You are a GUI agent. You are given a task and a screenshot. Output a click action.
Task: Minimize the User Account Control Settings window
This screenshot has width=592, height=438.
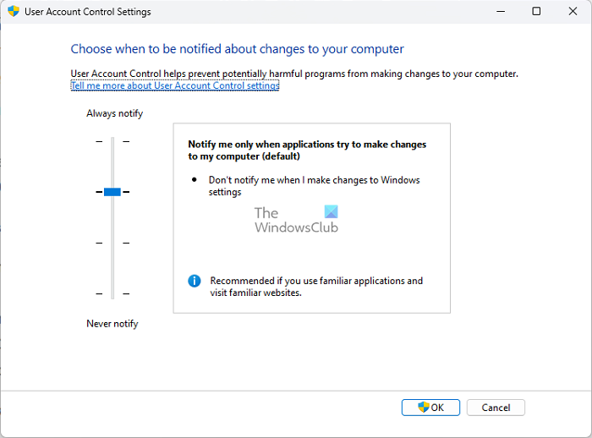[501, 11]
